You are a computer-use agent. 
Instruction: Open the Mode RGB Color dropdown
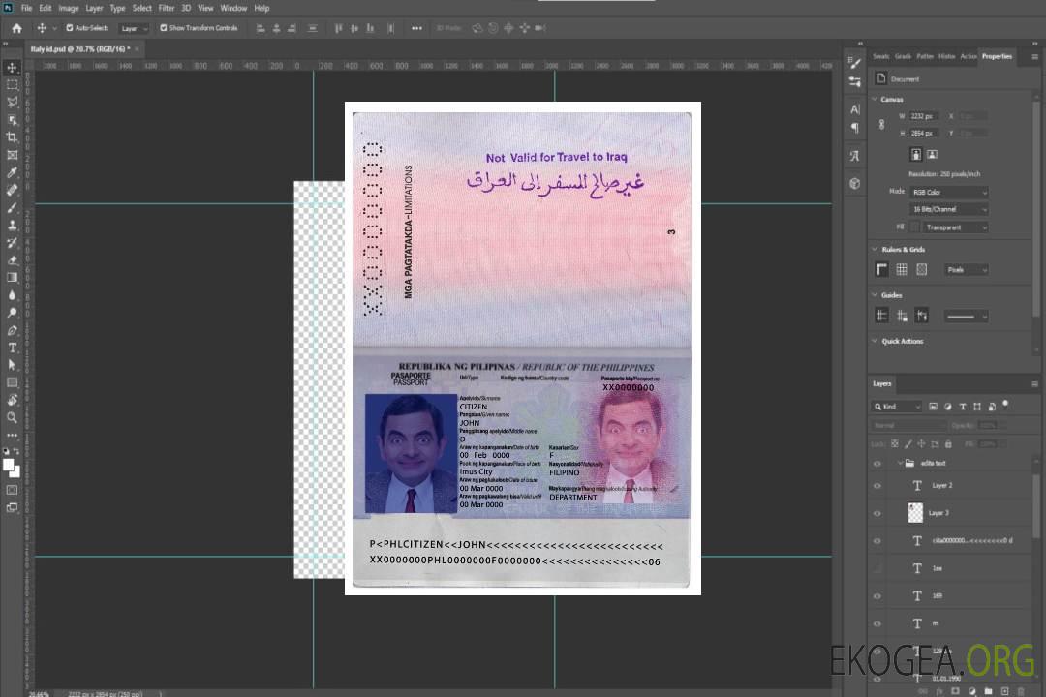(x=948, y=192)
